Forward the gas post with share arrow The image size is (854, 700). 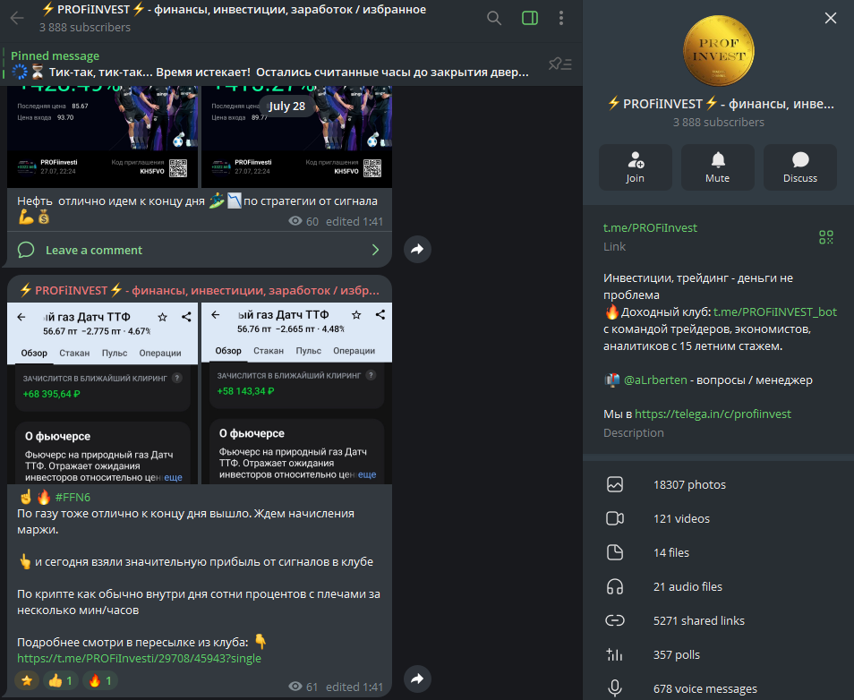[417, 679]
